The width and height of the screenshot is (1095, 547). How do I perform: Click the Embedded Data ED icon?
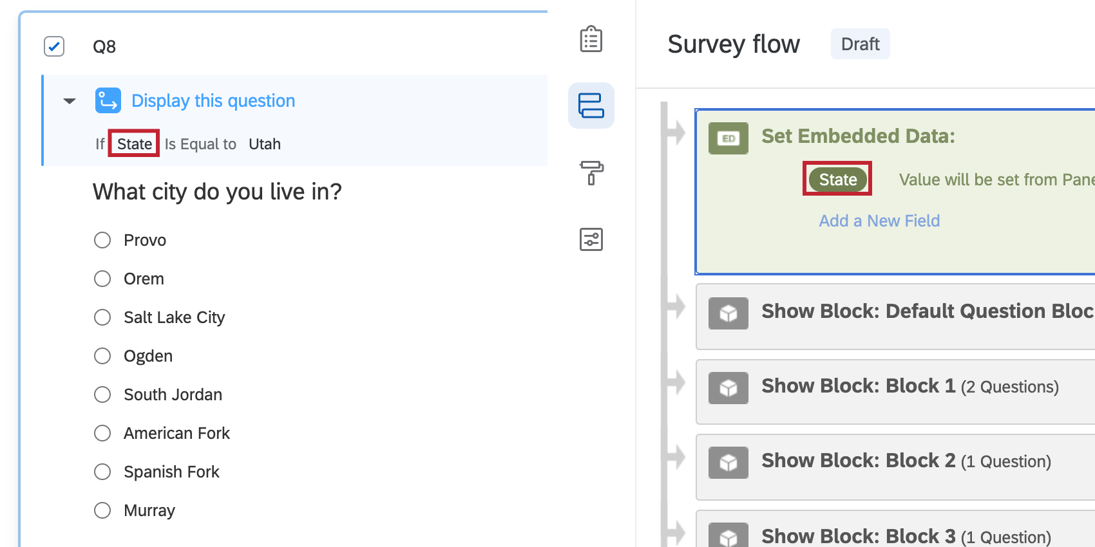click(728, 138)
